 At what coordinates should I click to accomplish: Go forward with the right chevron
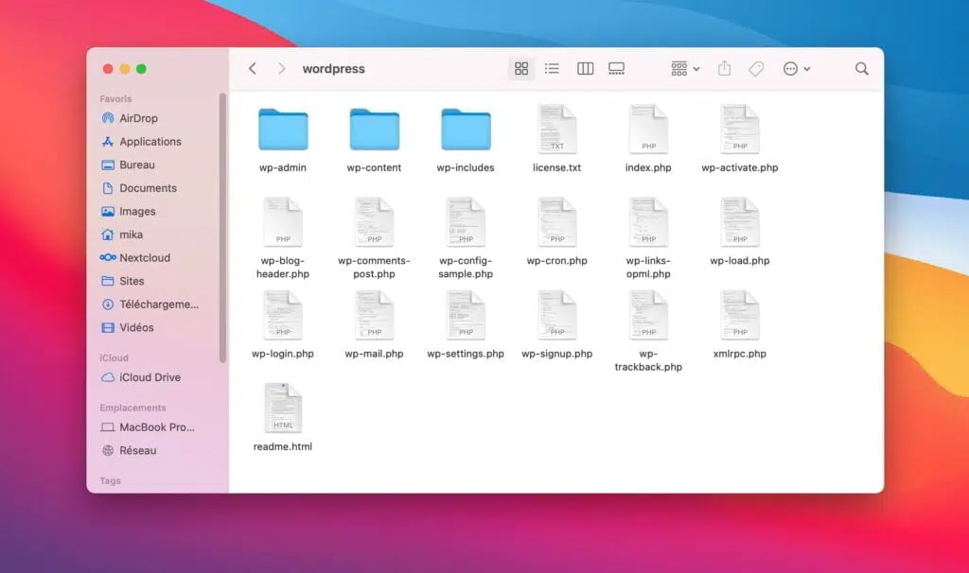[x=281, y=69]
